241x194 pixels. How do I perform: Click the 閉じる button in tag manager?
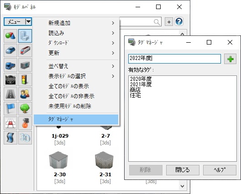pyautogui.click(x=183, y=170)
